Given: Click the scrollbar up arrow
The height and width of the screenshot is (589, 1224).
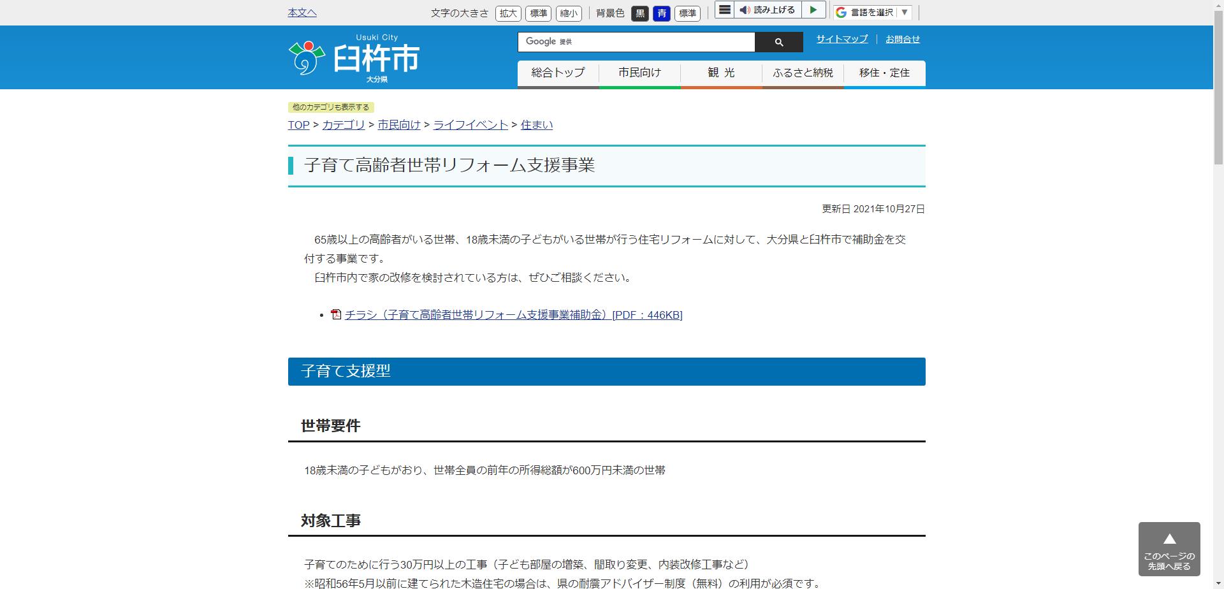Looking at the screenshot, I should pyautogui.click(x=1218, y=5).
